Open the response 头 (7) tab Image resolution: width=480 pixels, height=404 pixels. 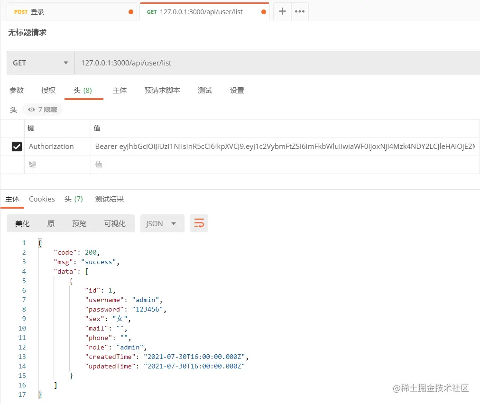(x=74, y=199)
